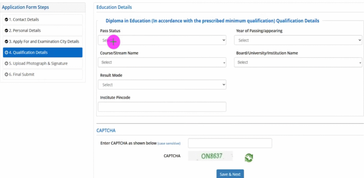Open Year of Passing/appearing dropdown
The width and height of the screenshot is (364, 178).
(x=298, y=40)
